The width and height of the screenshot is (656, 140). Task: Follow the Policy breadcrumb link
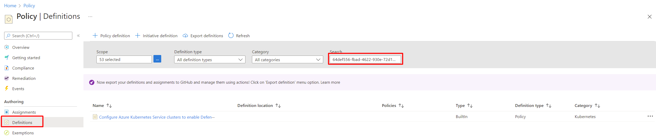(29, 6)
